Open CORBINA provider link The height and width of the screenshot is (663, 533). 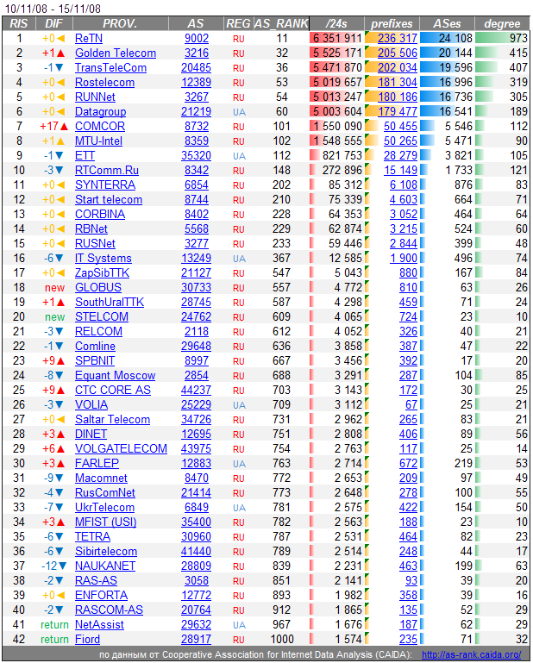pos(100,215)
